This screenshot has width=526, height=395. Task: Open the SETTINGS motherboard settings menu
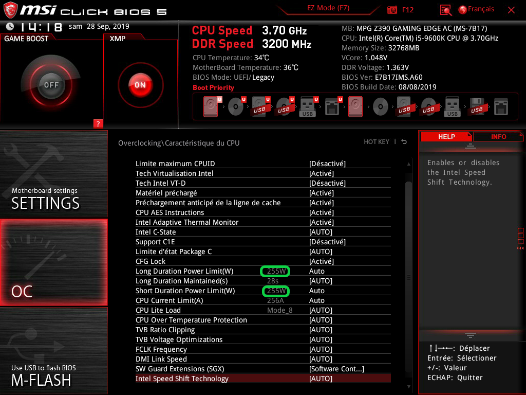pyautogui.click(x=53, y=174)
